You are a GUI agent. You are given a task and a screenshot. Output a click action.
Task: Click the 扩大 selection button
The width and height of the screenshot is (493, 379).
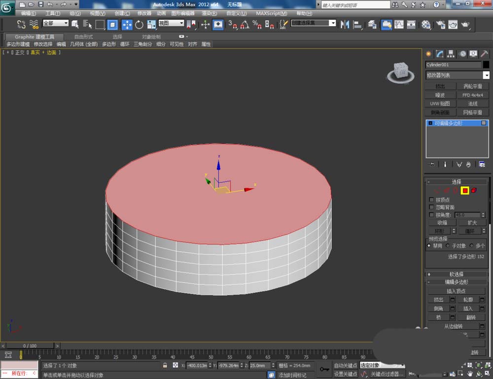(x=472, y=222)
